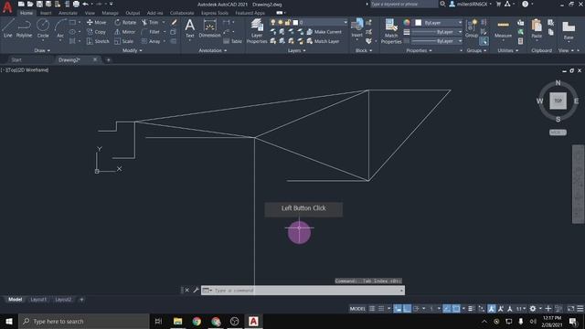Open the Measure utility
585x329 pixels.
pos(503,29)
